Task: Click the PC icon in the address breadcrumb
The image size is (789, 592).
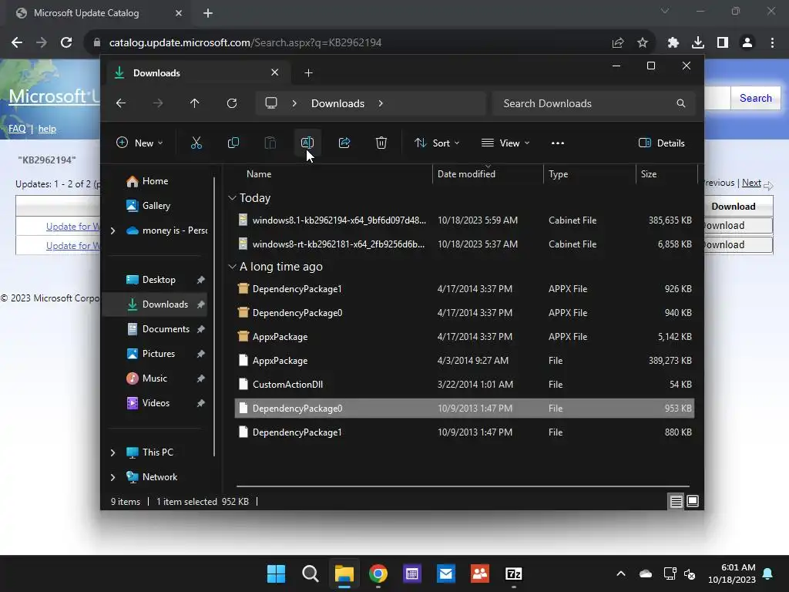Action: (271, 103)
